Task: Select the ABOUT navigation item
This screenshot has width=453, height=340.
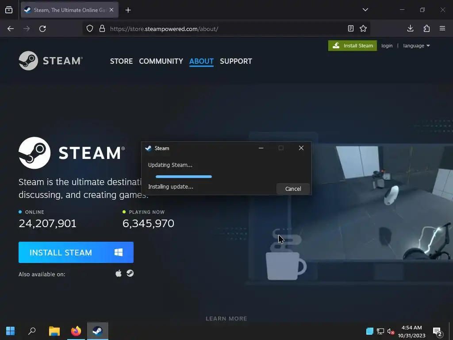Action: click(x=201, y=61)
